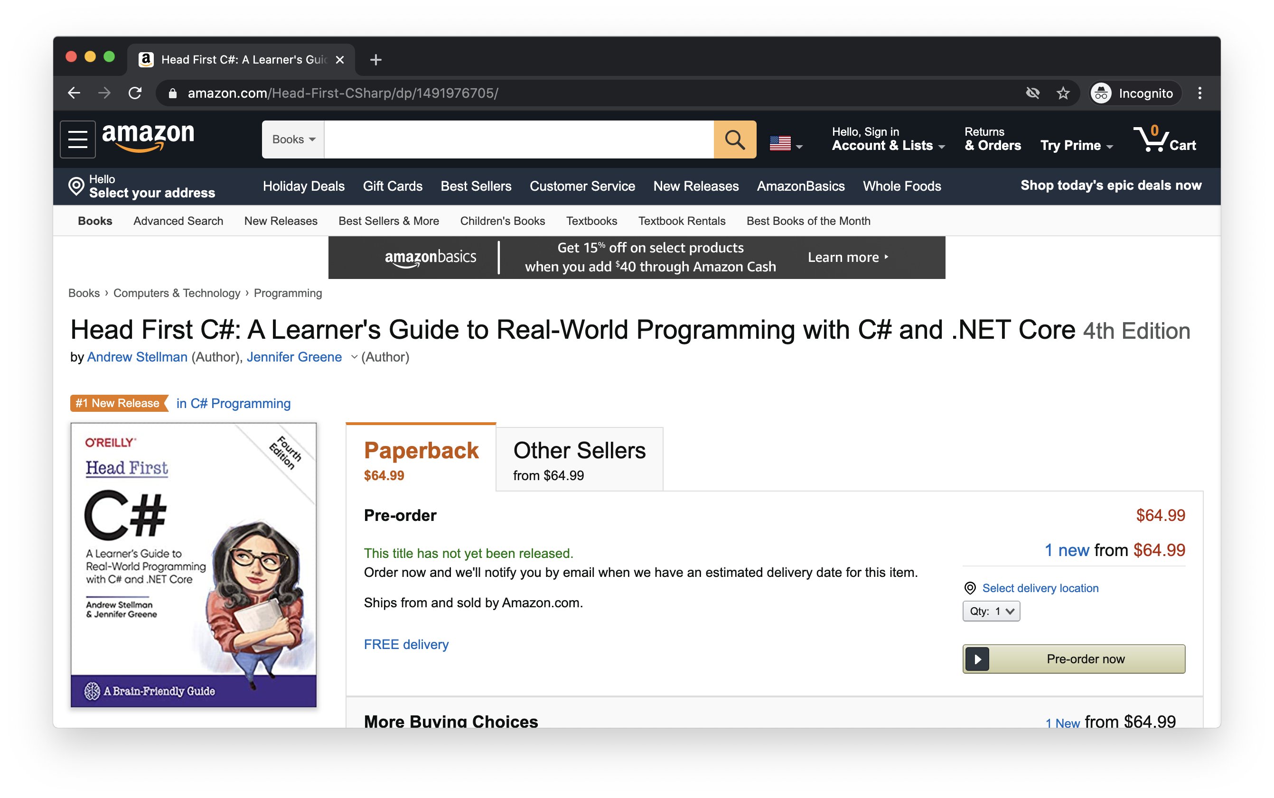The width and height of the screenshot is (1274, 798).
Task: Open the Qty quantity dropdown
Action: click(991, 611)
